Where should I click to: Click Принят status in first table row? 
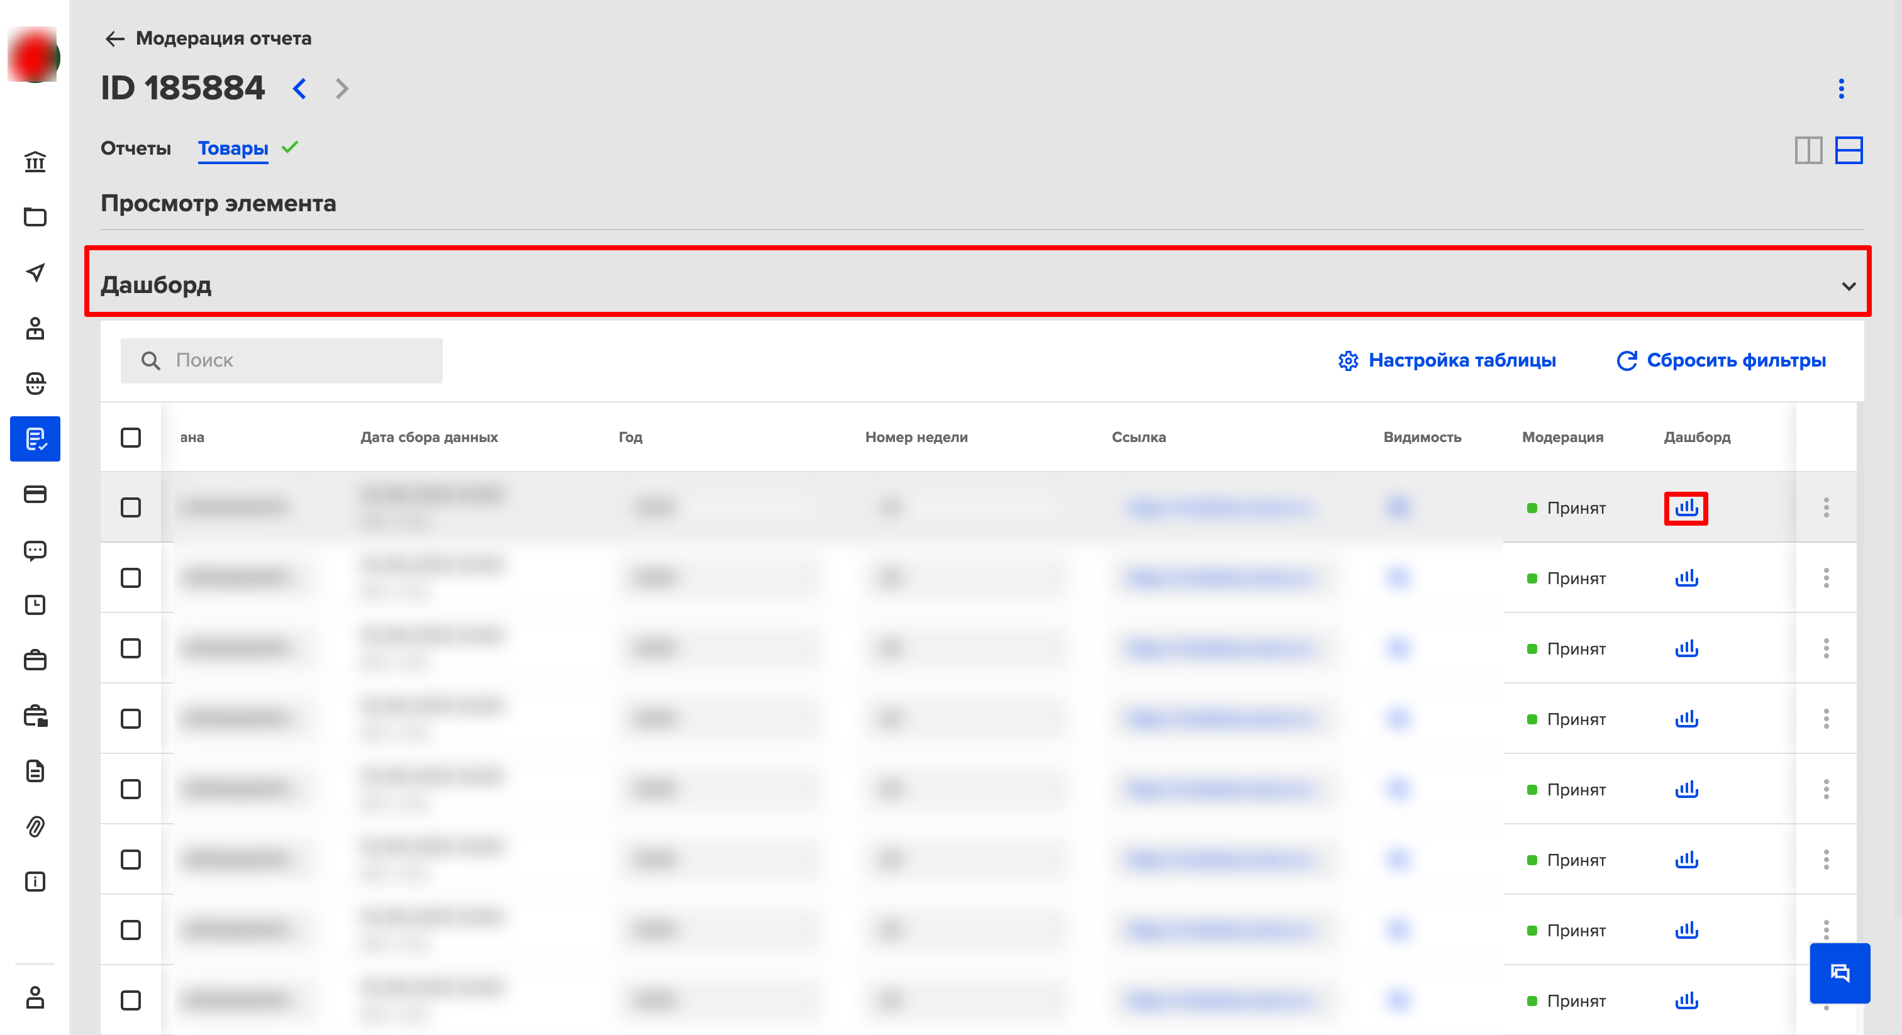[1566, 508]
